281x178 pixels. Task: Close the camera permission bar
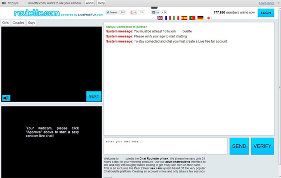279,3
